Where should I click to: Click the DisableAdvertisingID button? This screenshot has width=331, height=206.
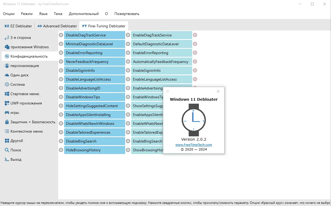tap(95, 88)
